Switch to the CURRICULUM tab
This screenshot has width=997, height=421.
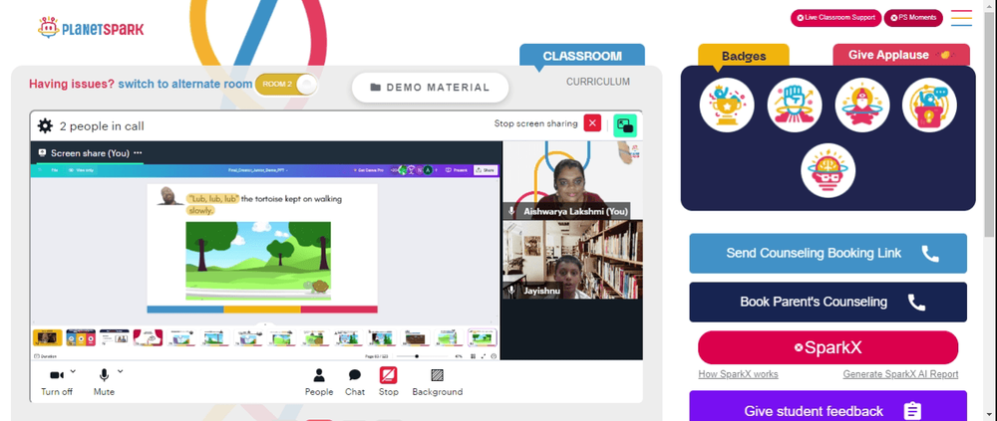(598, 82)
